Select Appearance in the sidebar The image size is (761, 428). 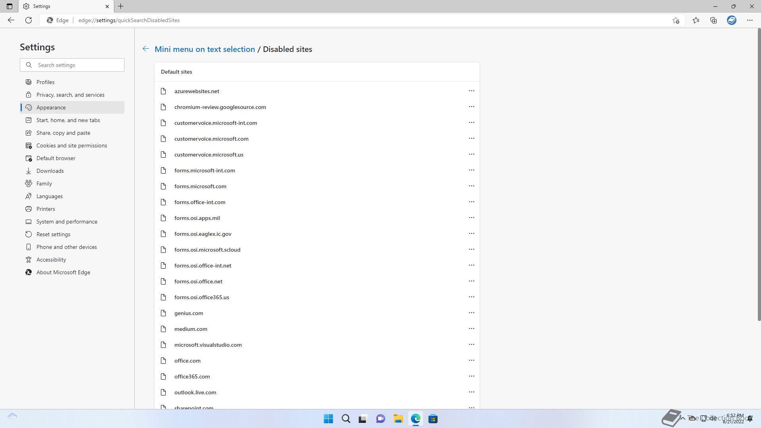(x=72, y=107)
